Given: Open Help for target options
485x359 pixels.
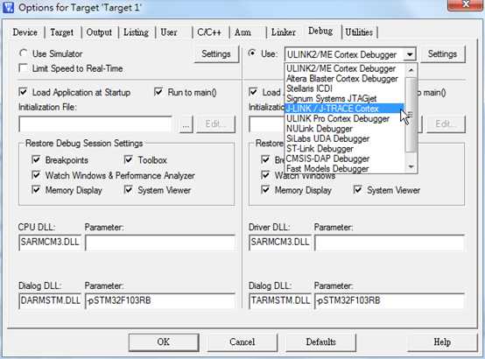Looking at the screenshot, I should [x=442, y=342].
